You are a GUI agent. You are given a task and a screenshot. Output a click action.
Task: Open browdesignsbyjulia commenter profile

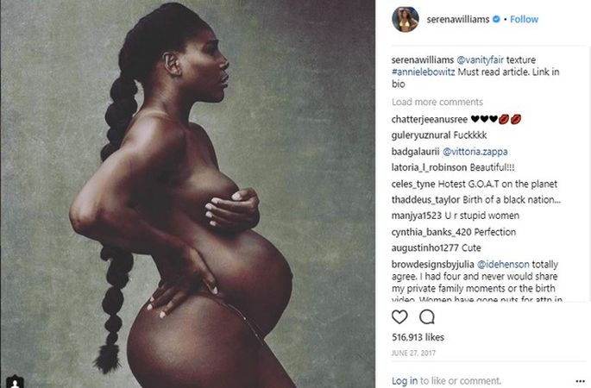433,265
